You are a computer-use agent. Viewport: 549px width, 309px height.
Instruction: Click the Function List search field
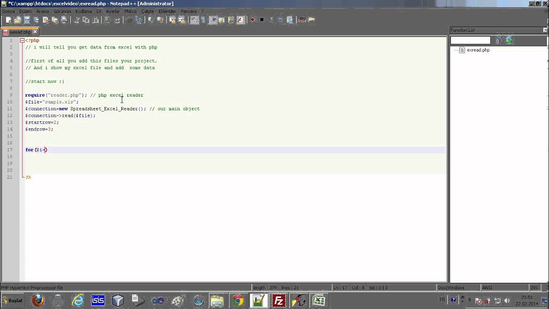tap(470, 40)
